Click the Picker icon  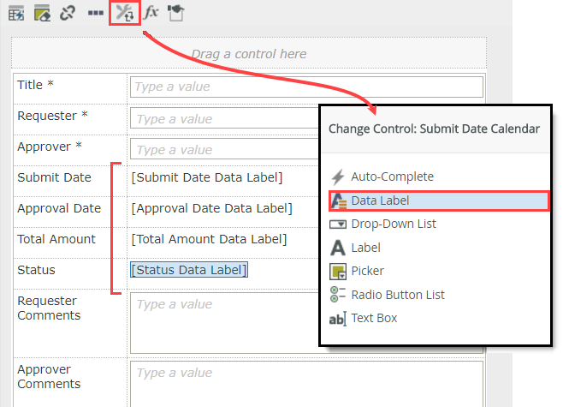point(338,272)
